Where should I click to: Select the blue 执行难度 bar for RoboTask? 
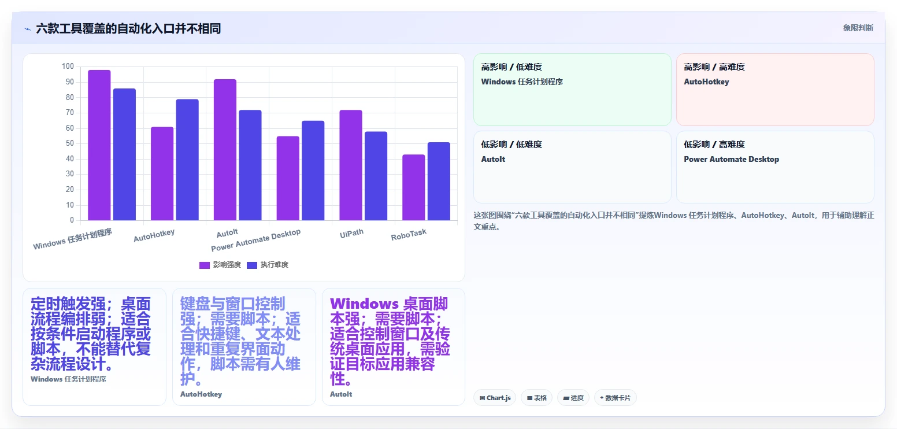pyautogui.click(x=439, y=181)
